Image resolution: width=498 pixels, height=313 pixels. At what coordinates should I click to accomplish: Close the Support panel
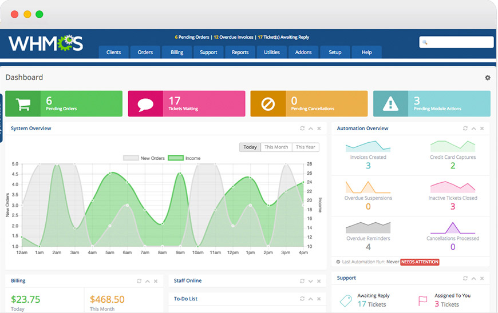[482, 278]
